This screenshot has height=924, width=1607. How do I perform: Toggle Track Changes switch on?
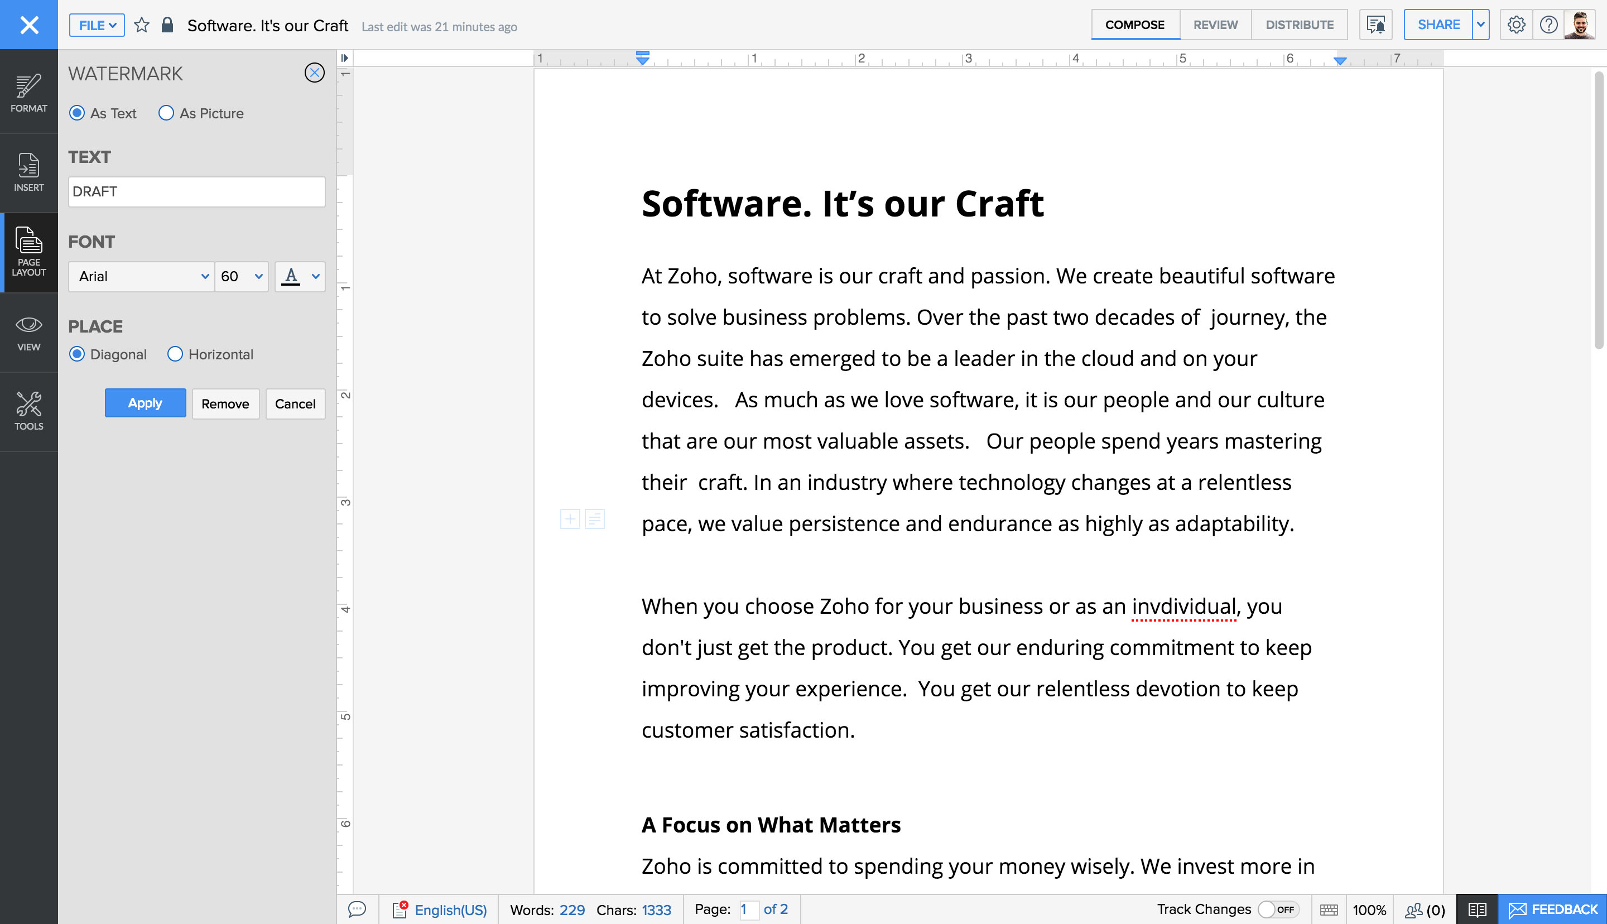pyautogui.click(x=1278, y=909)
